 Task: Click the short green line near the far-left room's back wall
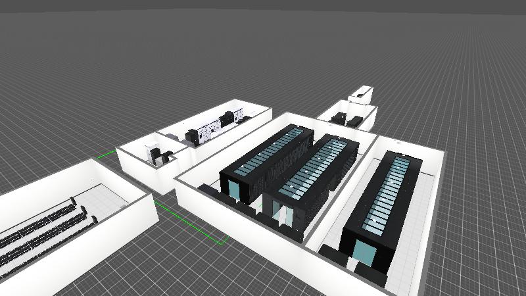tap(105, 157)
